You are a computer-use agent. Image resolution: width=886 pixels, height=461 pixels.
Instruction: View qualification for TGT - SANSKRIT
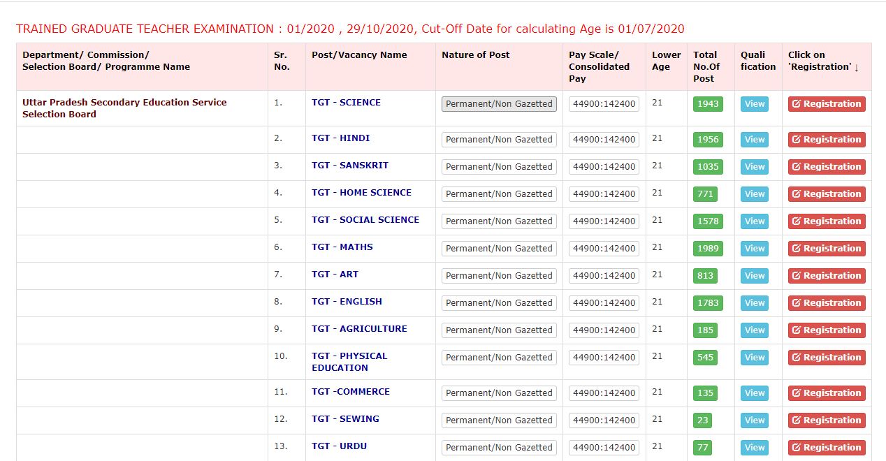[x=755, y=167]
